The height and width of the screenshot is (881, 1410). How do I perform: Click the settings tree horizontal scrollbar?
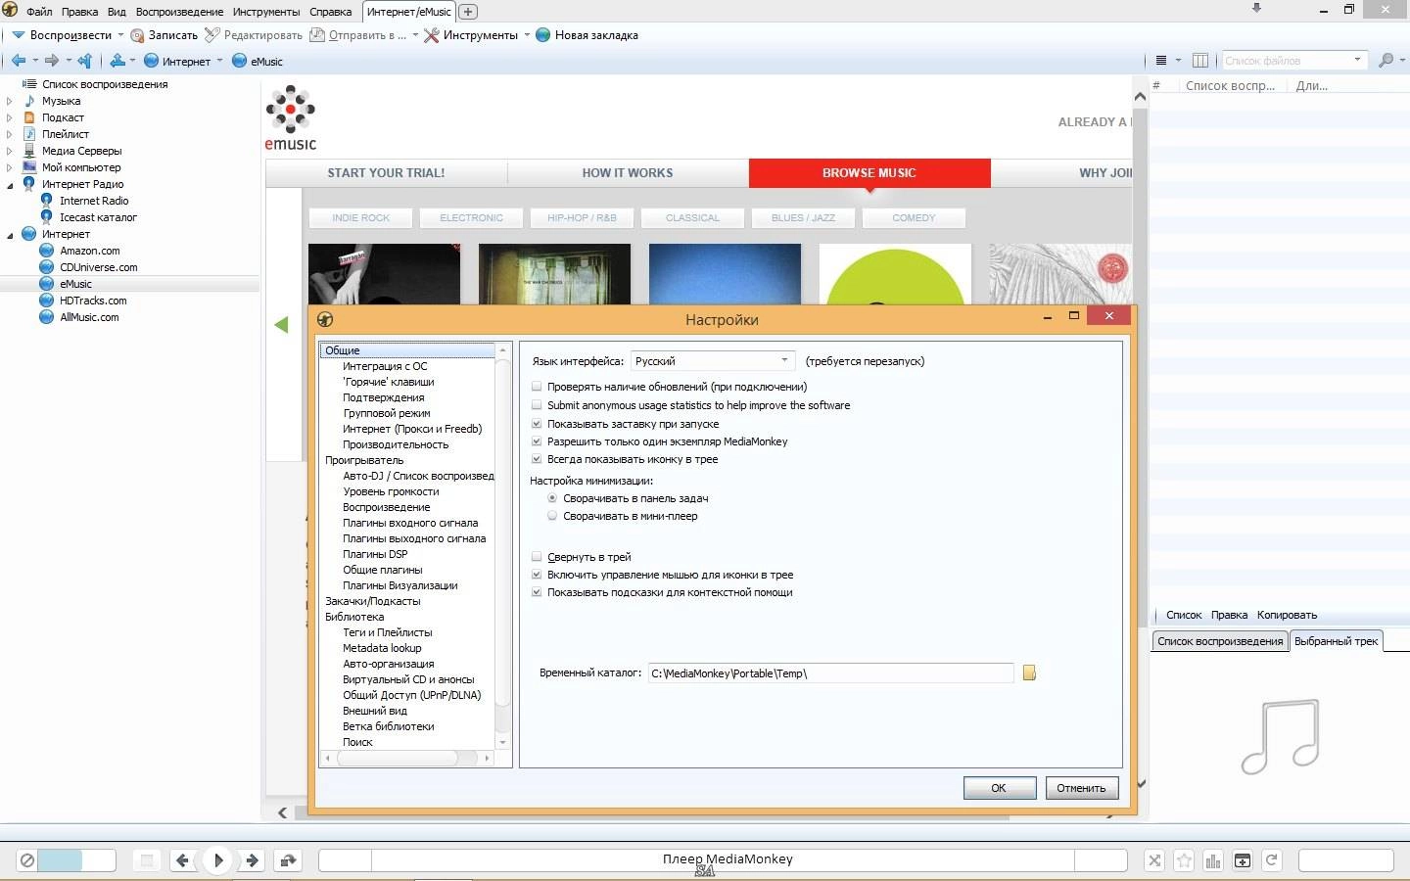click(x=406, y=758)
